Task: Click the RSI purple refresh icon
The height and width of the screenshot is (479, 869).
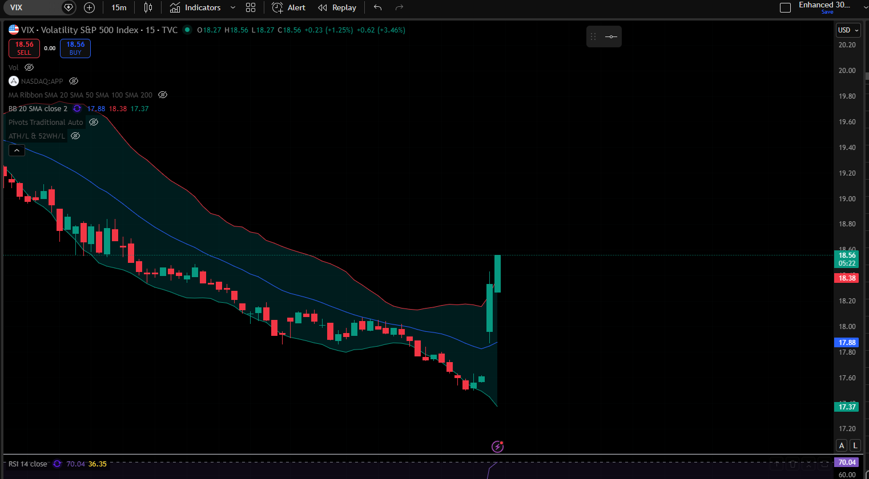Action: tap(57, 464)
